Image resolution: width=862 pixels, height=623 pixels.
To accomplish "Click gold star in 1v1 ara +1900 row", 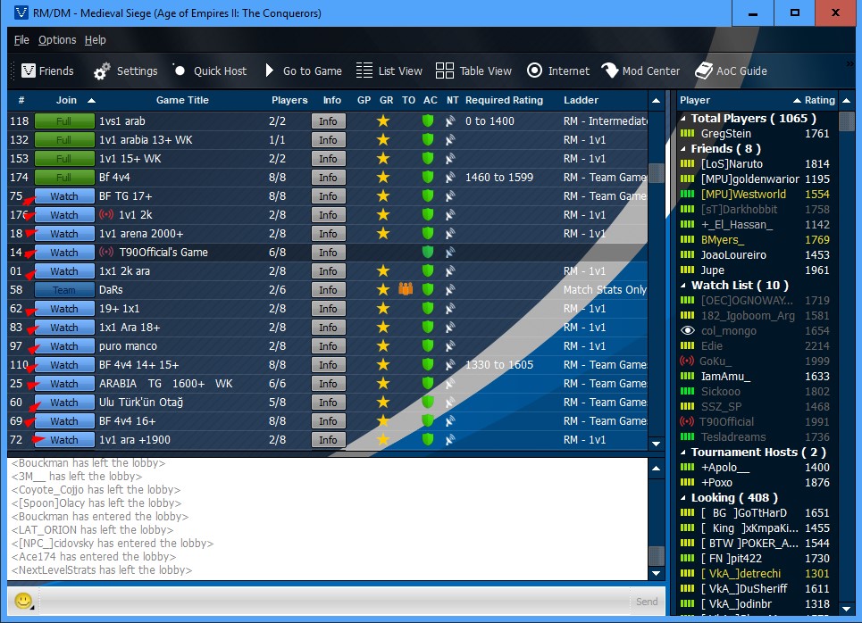I will click(x=383, y=439).
